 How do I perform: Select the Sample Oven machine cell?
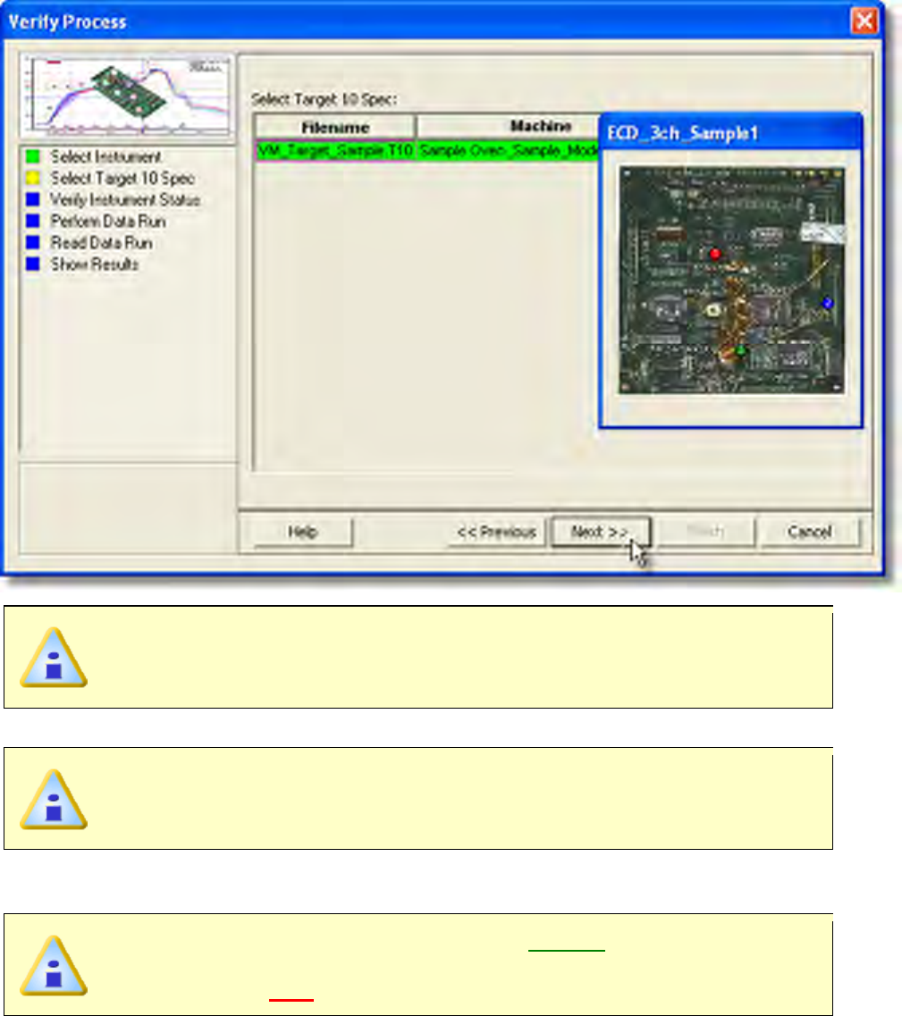(508, 150)
